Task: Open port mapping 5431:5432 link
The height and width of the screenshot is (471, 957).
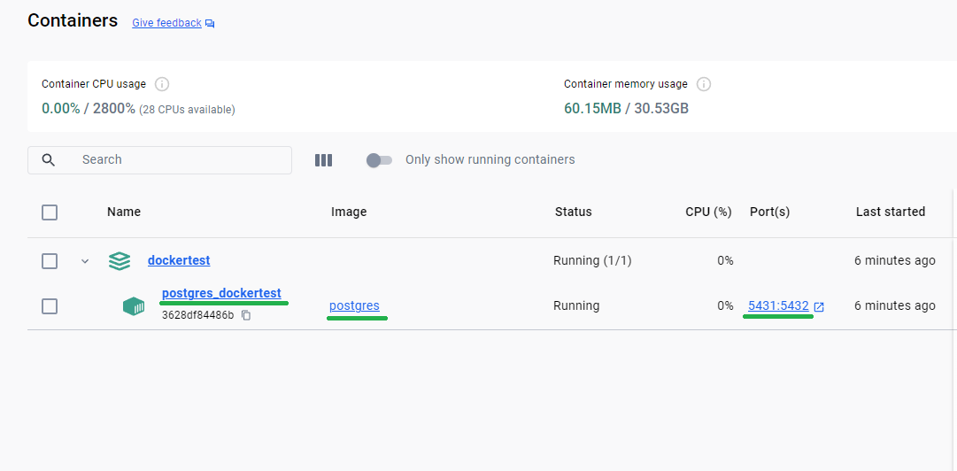Action: tap(778, 305)
